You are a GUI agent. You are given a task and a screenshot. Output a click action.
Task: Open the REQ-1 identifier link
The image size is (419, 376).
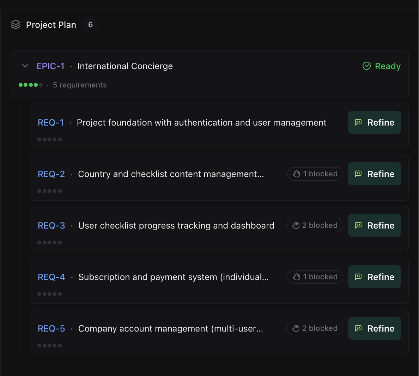[51, 122]
